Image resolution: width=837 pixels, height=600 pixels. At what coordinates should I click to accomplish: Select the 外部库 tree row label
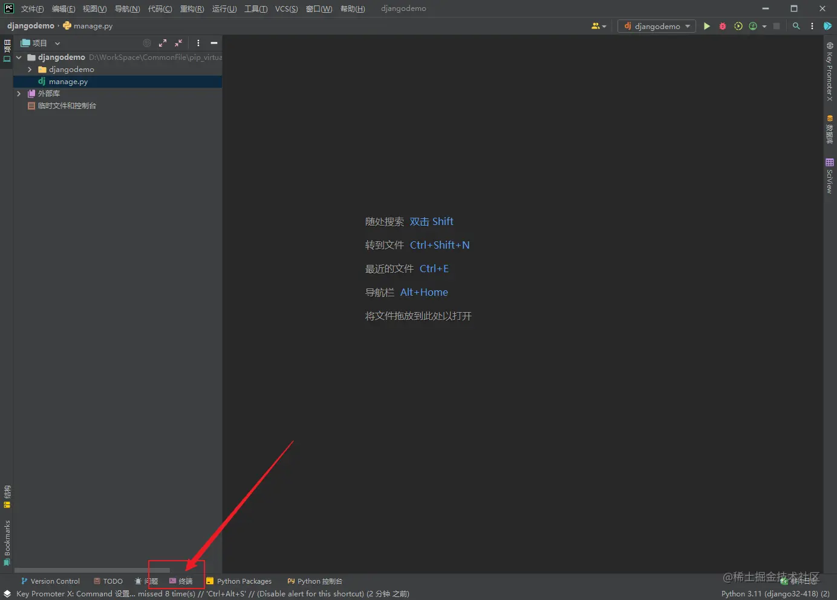click(x=49, y=94)
